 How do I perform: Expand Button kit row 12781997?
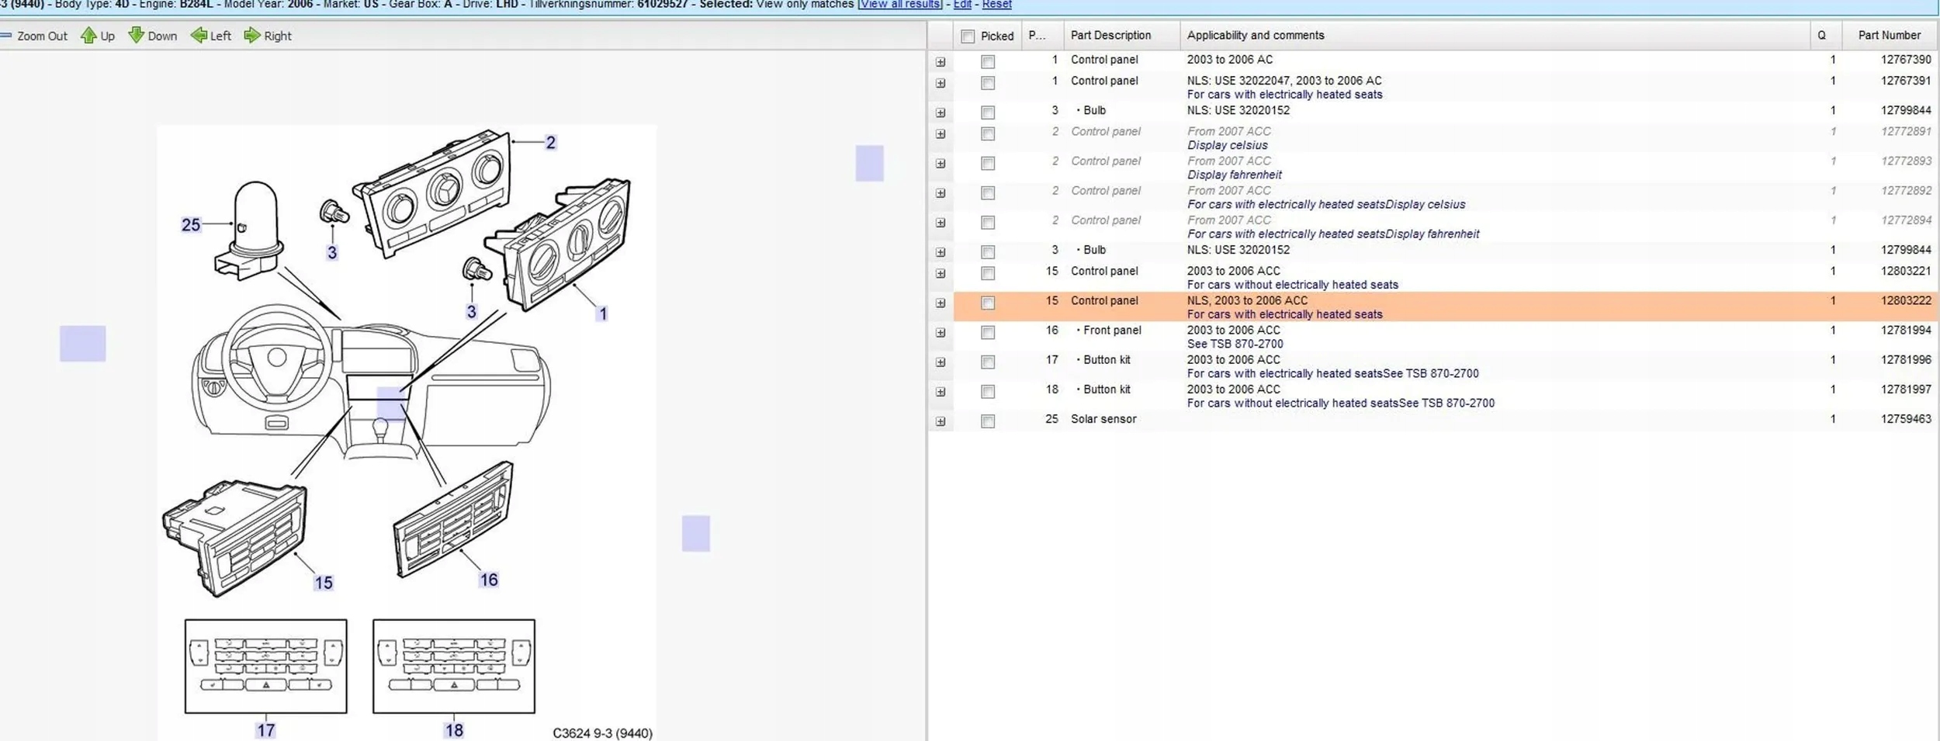click(x=941, y=392)
